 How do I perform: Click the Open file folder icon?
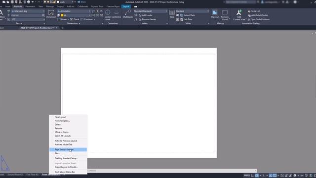(x=8, y=2)
